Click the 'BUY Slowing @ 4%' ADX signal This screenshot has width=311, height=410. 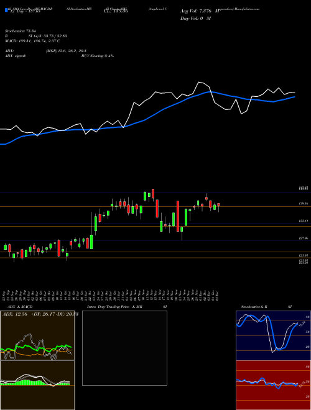click(x=98, y=56)
